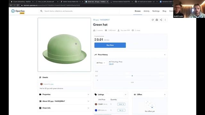Open the Rankings menu item
The width and height of the screenshot is (205, 115).
tap(156, 11)
